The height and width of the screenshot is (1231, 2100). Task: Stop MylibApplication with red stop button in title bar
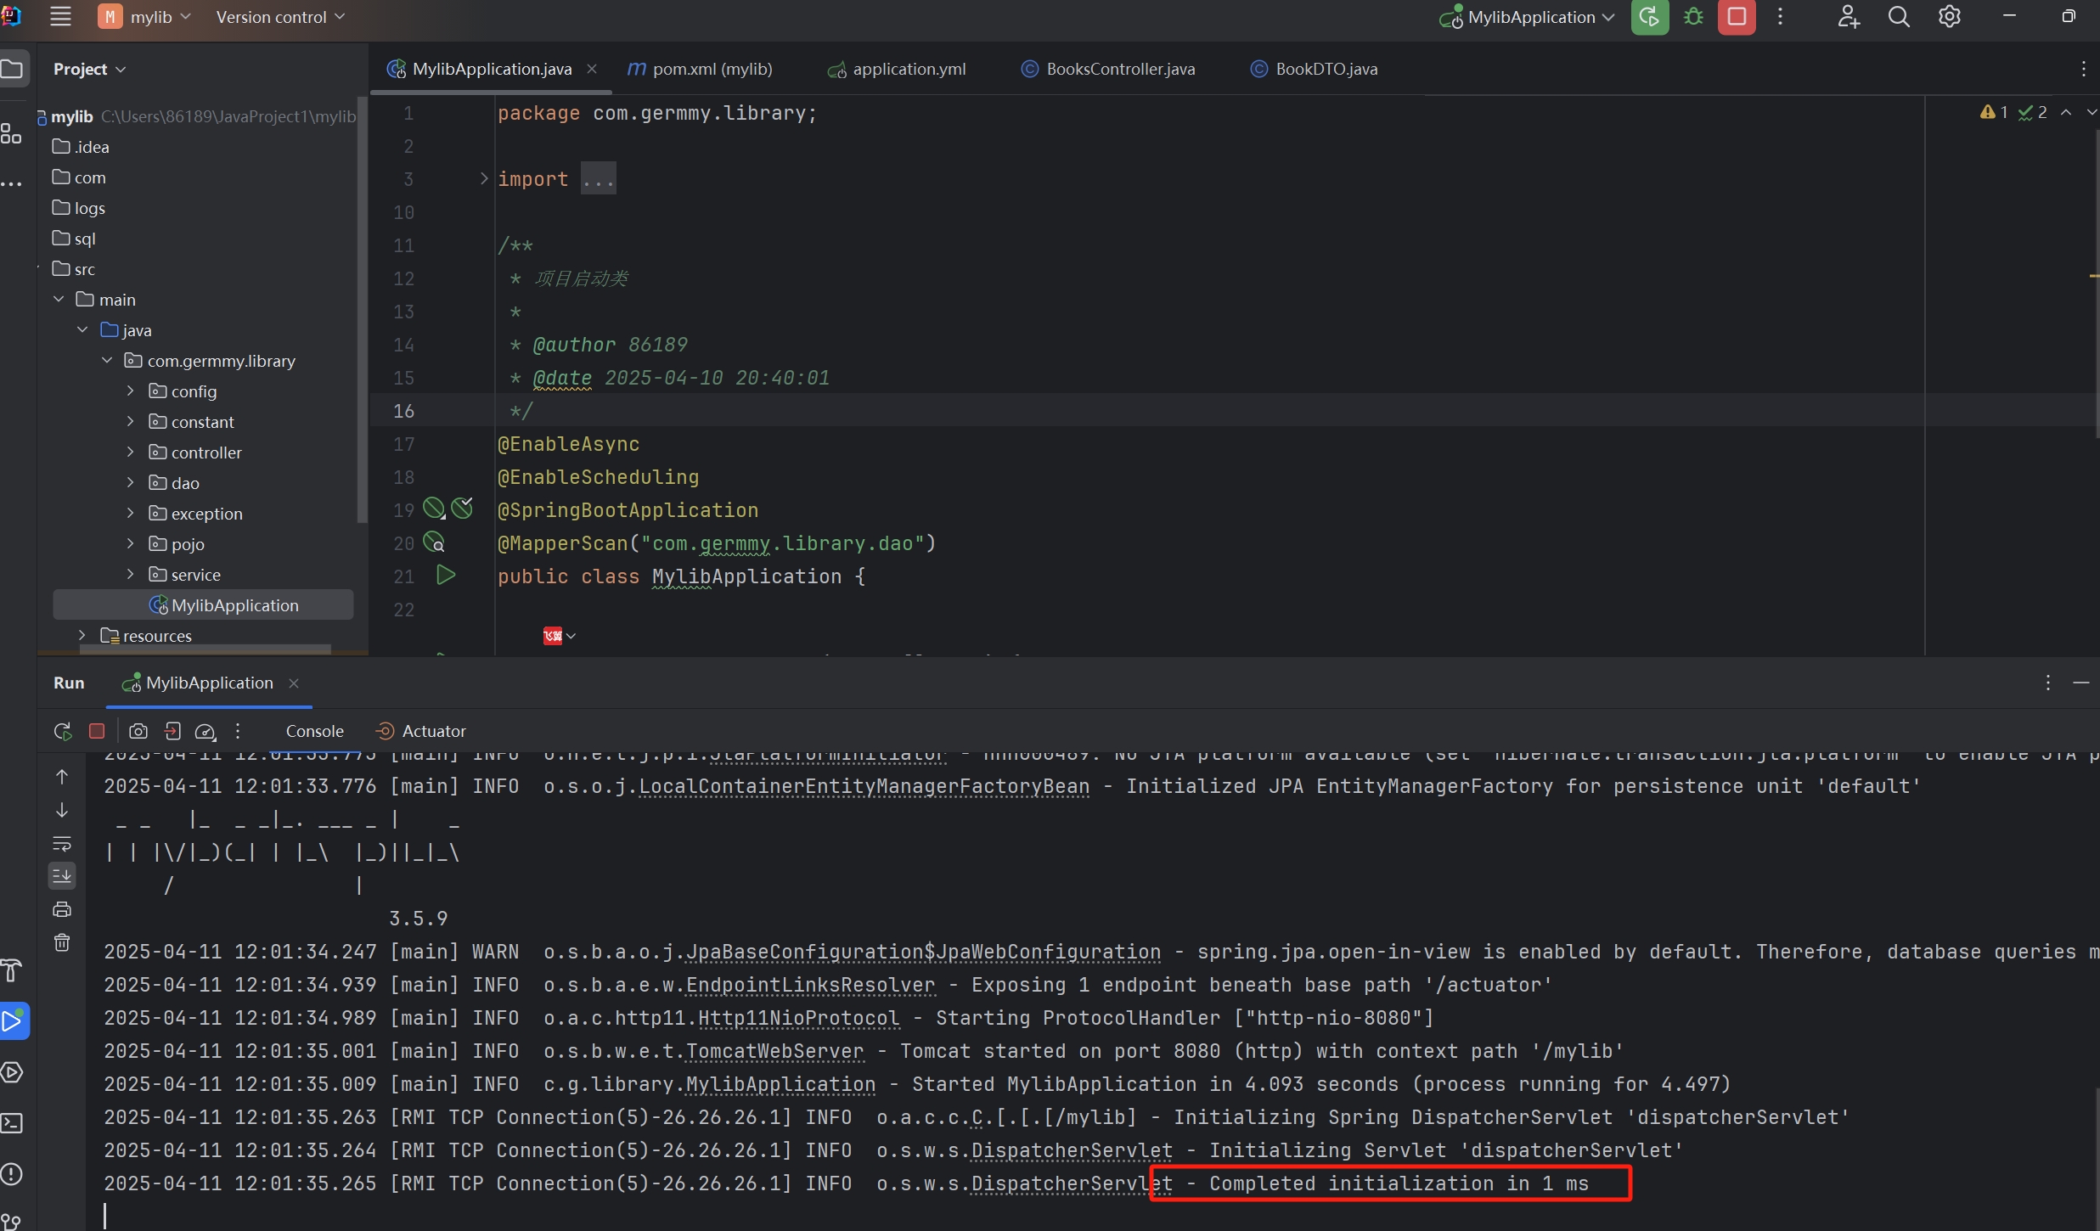pyautogui.click(x=1736, y=17)
